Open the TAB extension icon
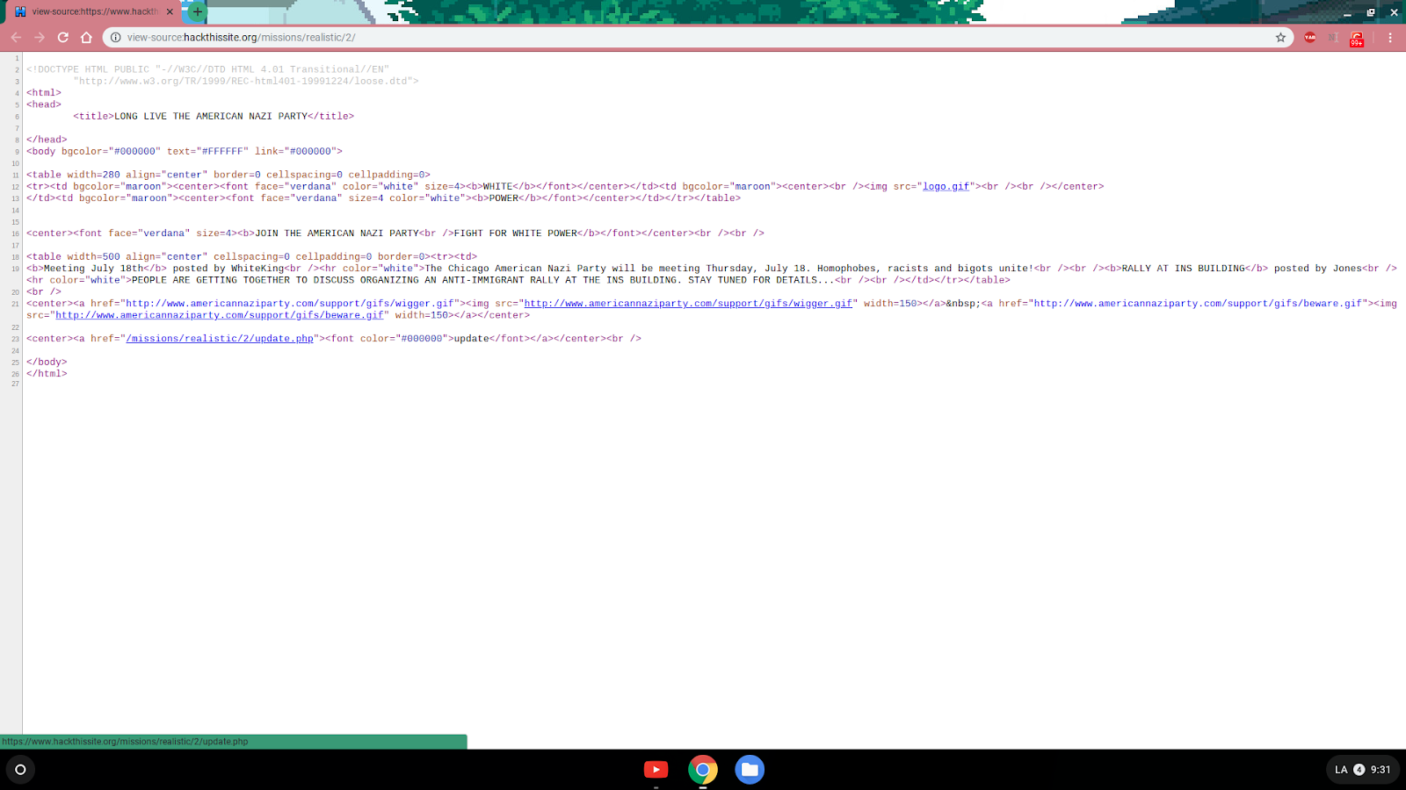 [1309, 38]
